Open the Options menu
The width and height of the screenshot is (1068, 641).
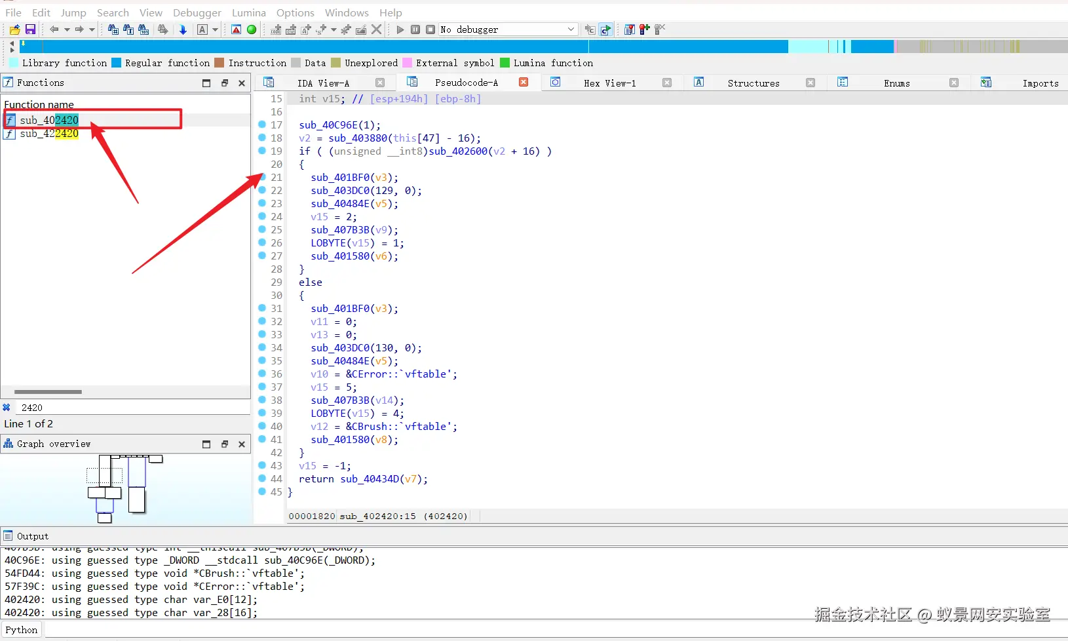pos(296,12)
